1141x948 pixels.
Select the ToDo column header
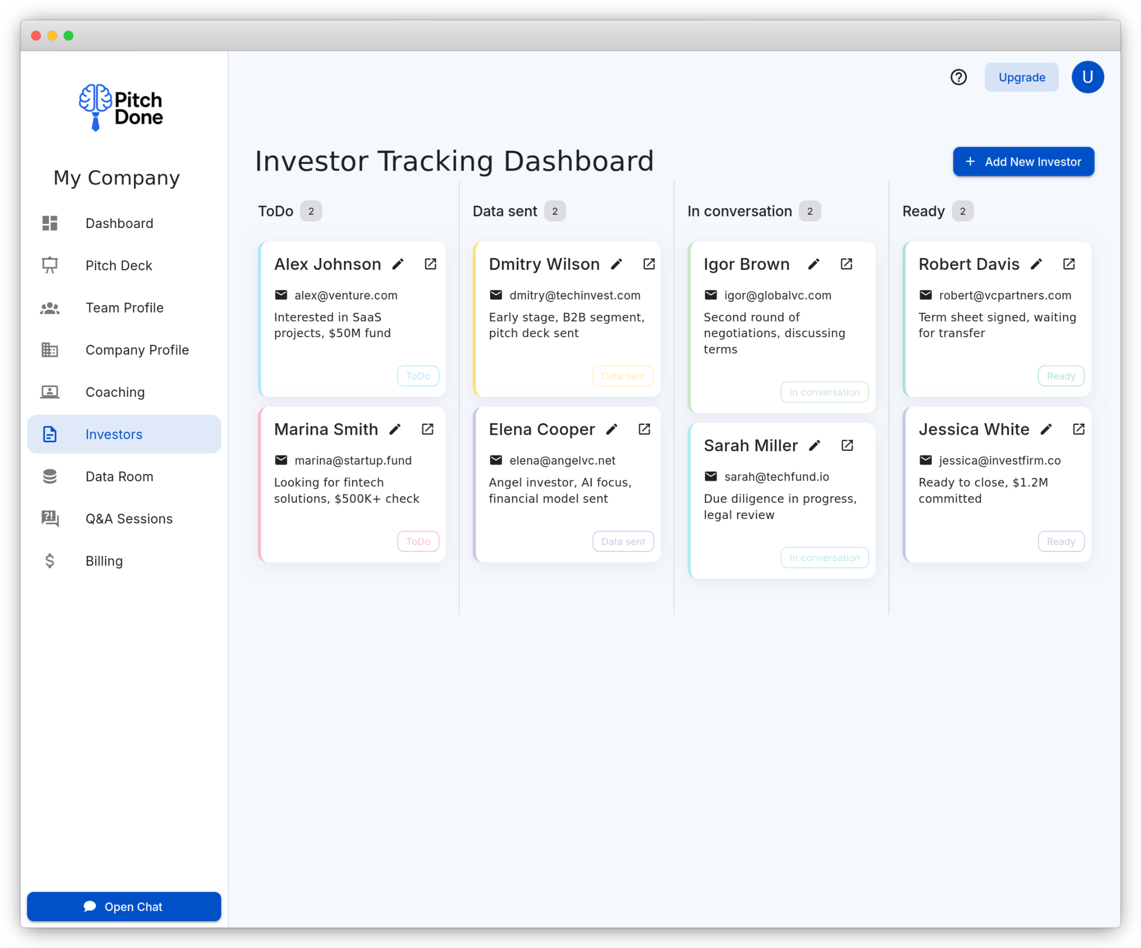[275, 211]
